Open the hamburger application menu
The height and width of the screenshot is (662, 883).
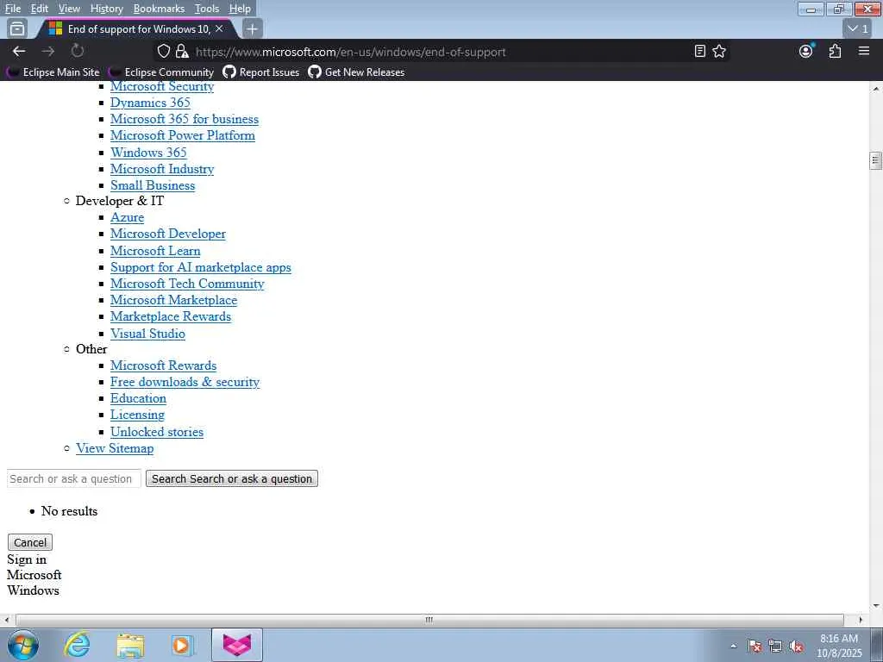(x=864, y=51)
